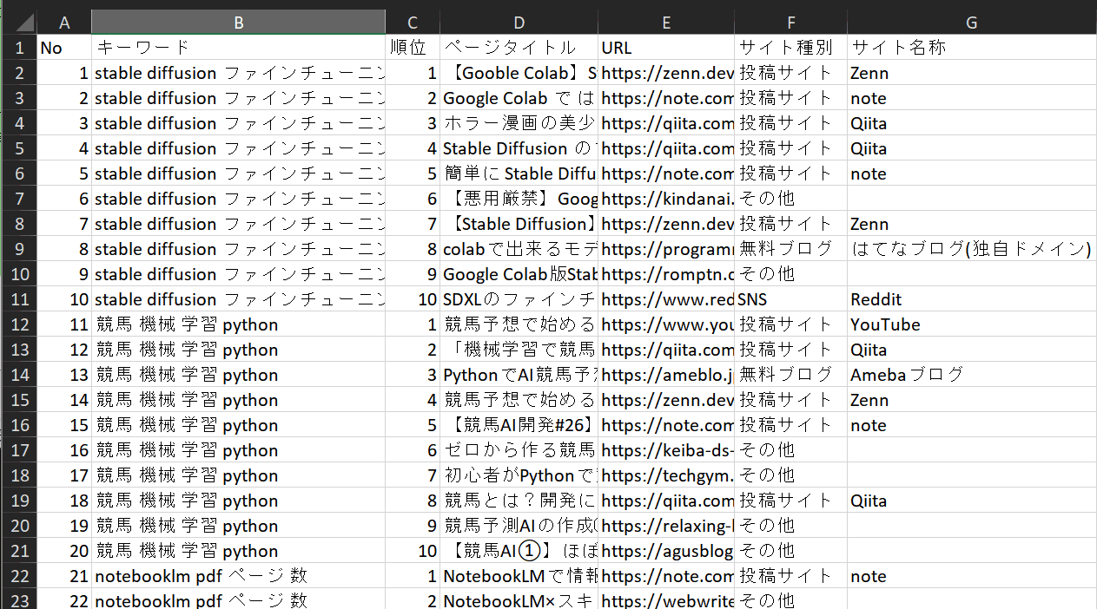Select column F header
The height and width of the screenshot is (609, 1097).
(x=791, y=23)
